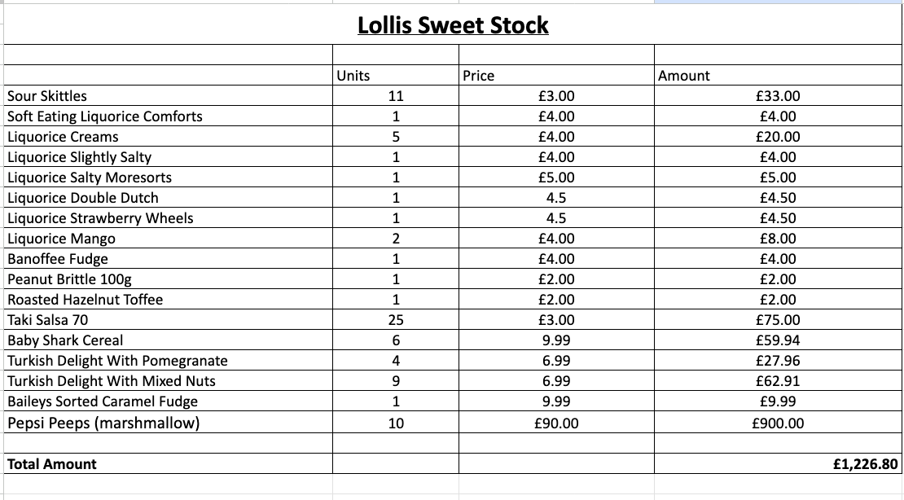Click the Units column header cell
Viewport: 904px width, 500px height.
353,76
